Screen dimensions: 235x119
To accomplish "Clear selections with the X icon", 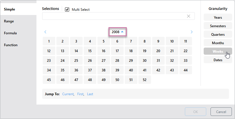I will (x=188, y=16).
